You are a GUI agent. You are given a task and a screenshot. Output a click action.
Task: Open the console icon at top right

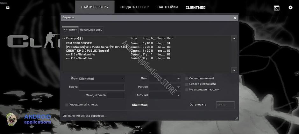click(x=276, y=8)
